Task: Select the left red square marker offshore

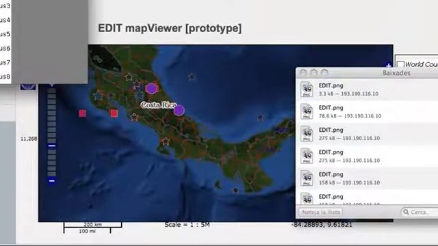Action: 82,113
